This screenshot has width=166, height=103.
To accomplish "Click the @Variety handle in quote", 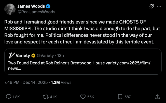I will point(46,55).
